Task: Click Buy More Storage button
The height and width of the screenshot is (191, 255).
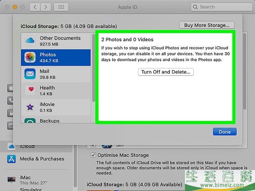Action: click(207, 25)
